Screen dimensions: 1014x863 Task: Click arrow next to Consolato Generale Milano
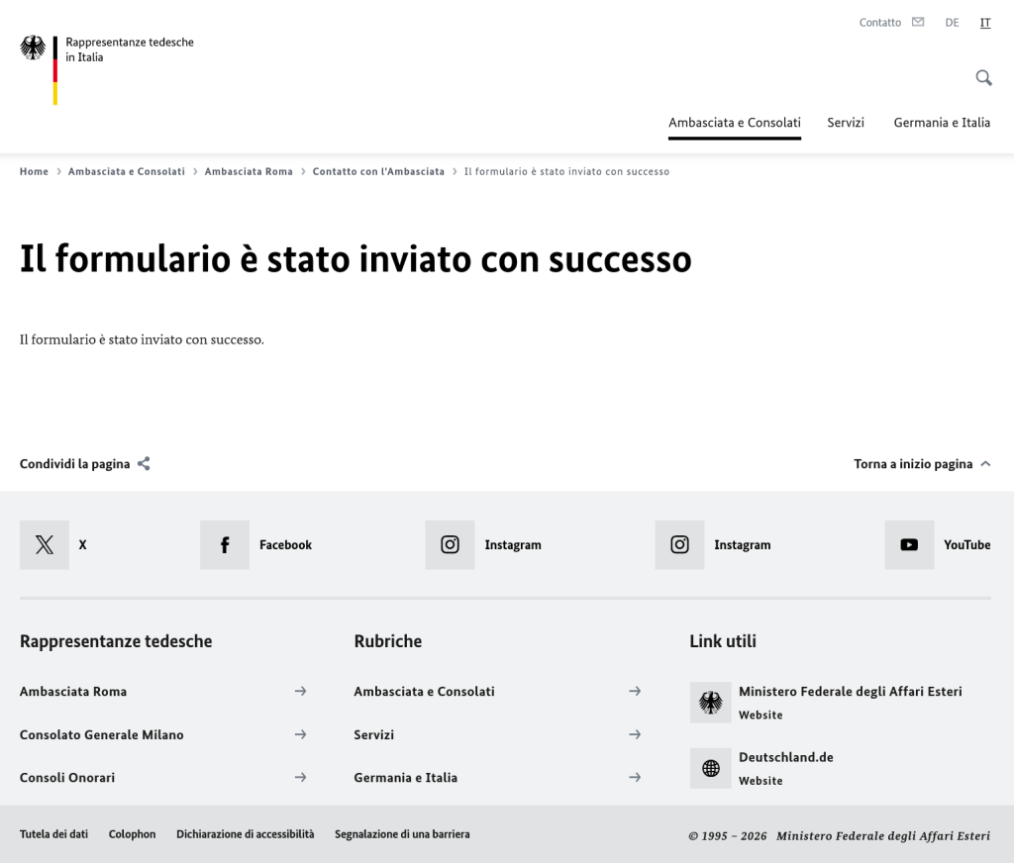pyautogui.click(x=300, y=734)
